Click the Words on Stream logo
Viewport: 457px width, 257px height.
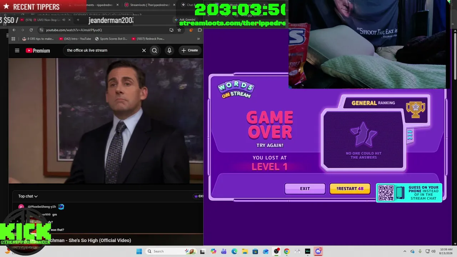[236, 90]
